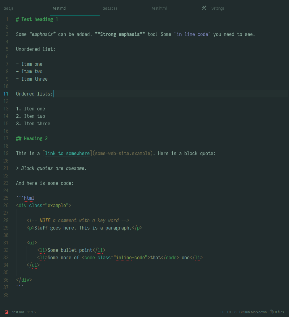
Task: Click the '<div class="example">' line
Action: click(x=44, y=206)
